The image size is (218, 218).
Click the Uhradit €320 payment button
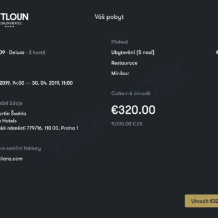point(202,201)
